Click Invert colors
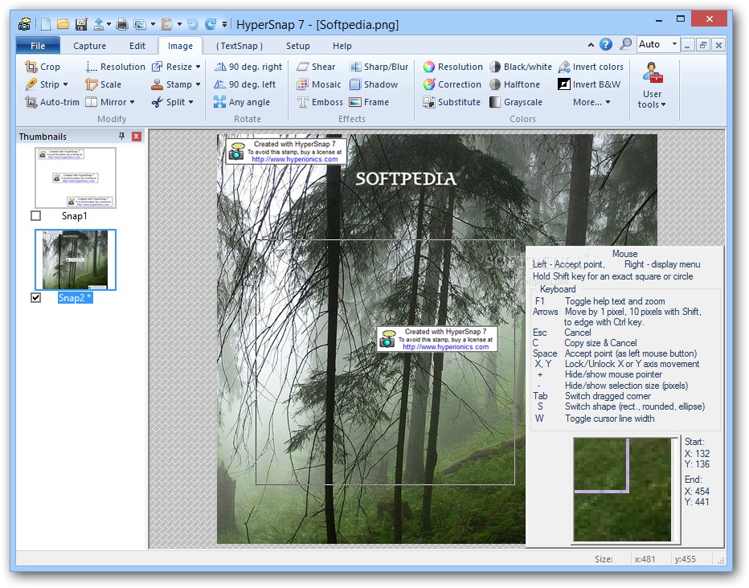749x588 pixels. pos(591,67)
